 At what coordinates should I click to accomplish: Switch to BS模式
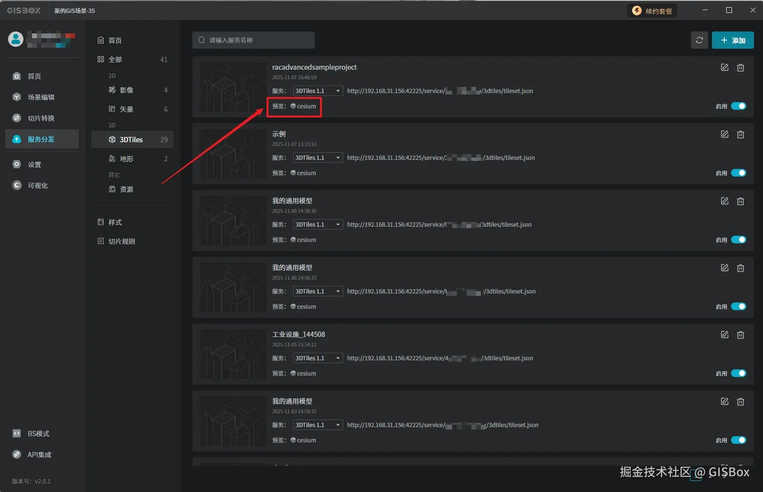[42, 433]
